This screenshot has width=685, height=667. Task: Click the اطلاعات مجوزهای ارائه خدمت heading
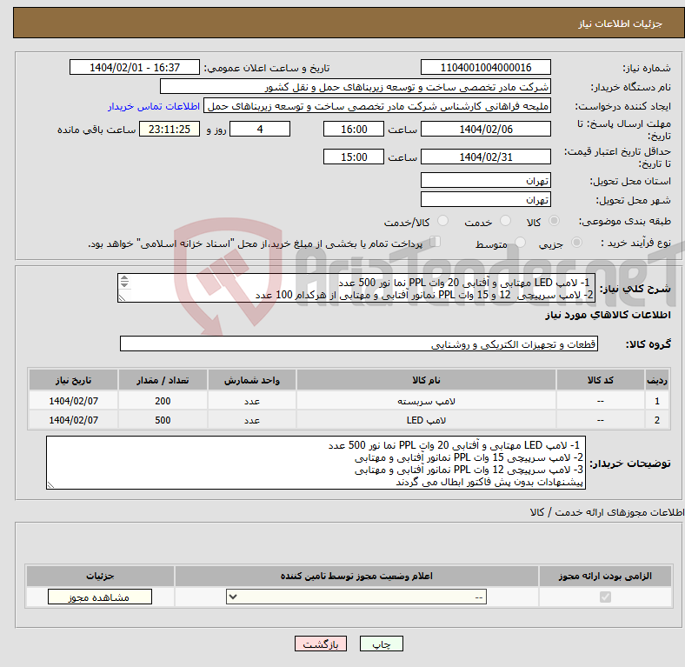(607, 512)
